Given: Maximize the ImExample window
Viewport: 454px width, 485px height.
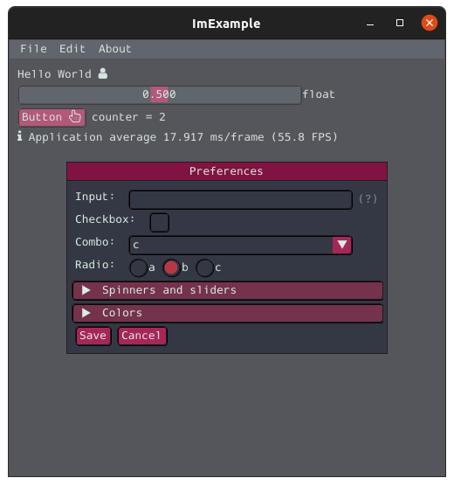Looking at the screenshot, I should [400, 23].
